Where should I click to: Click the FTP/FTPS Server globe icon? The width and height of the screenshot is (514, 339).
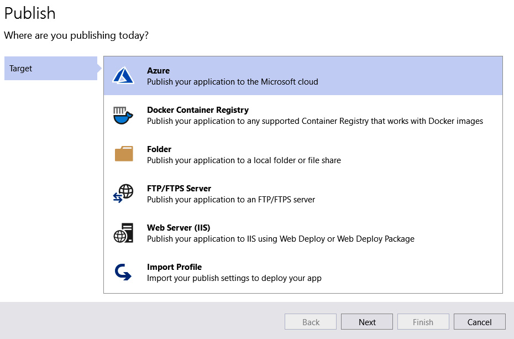click(x=122, y=193)
